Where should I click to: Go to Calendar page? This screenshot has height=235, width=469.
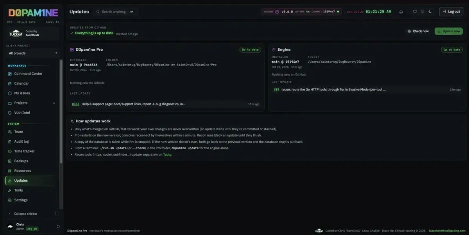point(21,83)
